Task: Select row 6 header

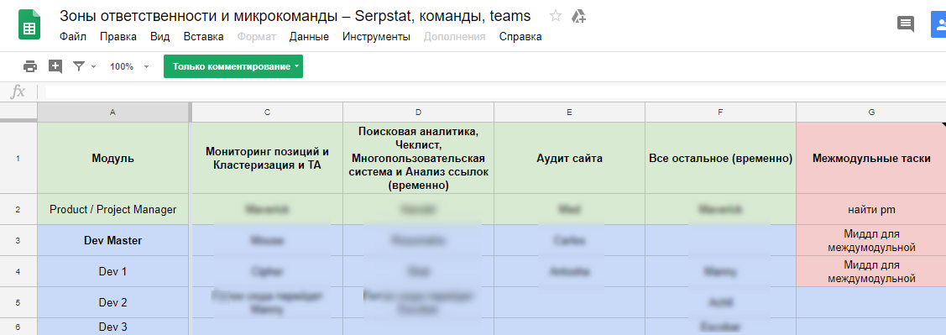Action: 18,327
